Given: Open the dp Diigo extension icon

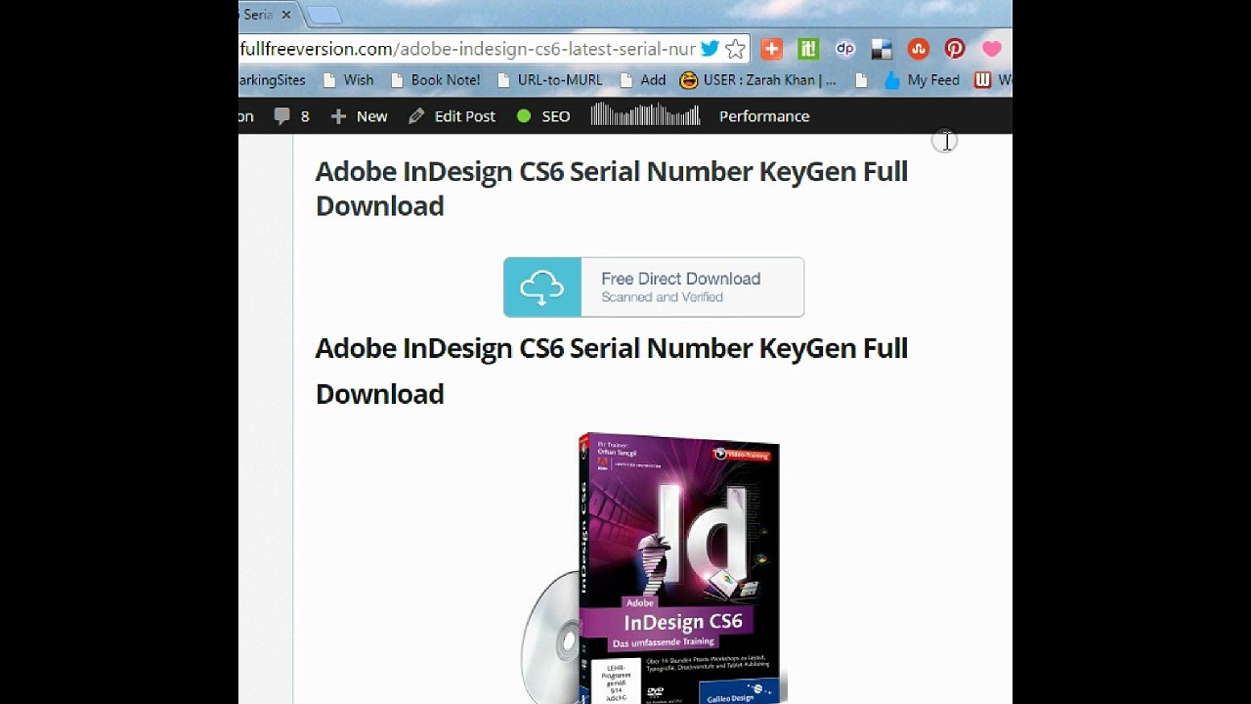Looking at the screenshot, I should (844, 49).
